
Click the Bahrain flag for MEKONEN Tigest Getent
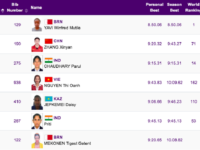coord(48,137)
